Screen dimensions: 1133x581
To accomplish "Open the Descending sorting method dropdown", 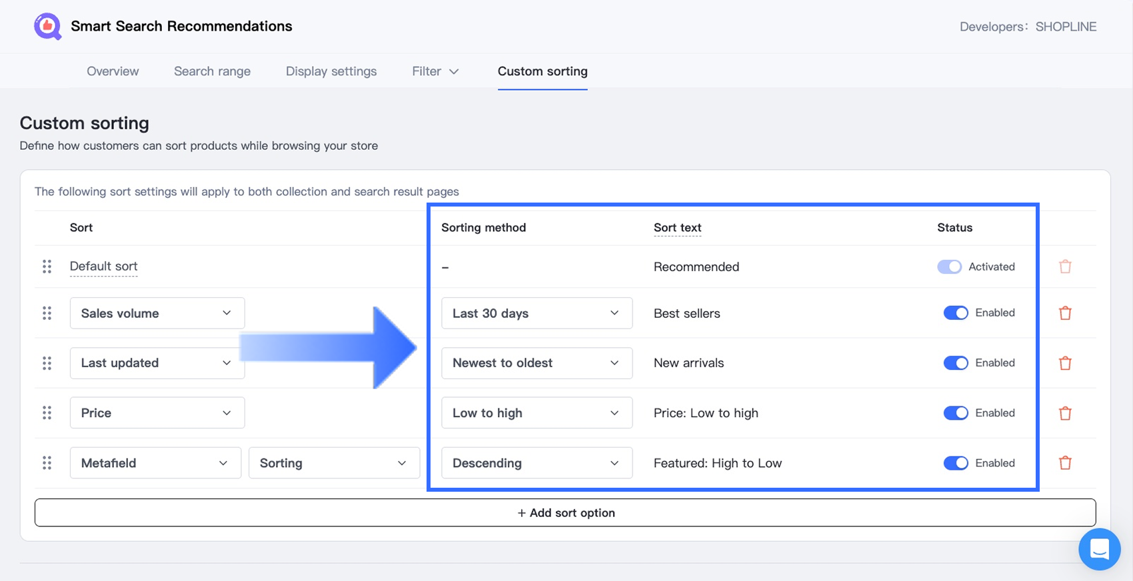I will click(537, 463).
